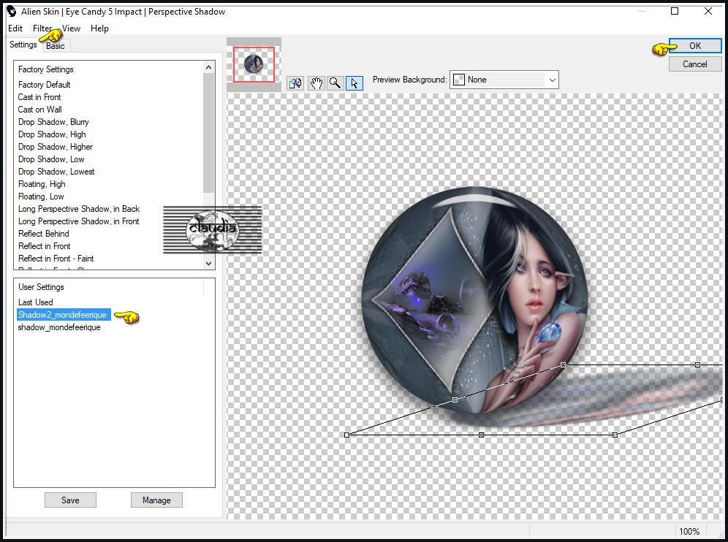728x542 pixels.
Task: Select Cast on Wall preset
Action: (40, 110)
